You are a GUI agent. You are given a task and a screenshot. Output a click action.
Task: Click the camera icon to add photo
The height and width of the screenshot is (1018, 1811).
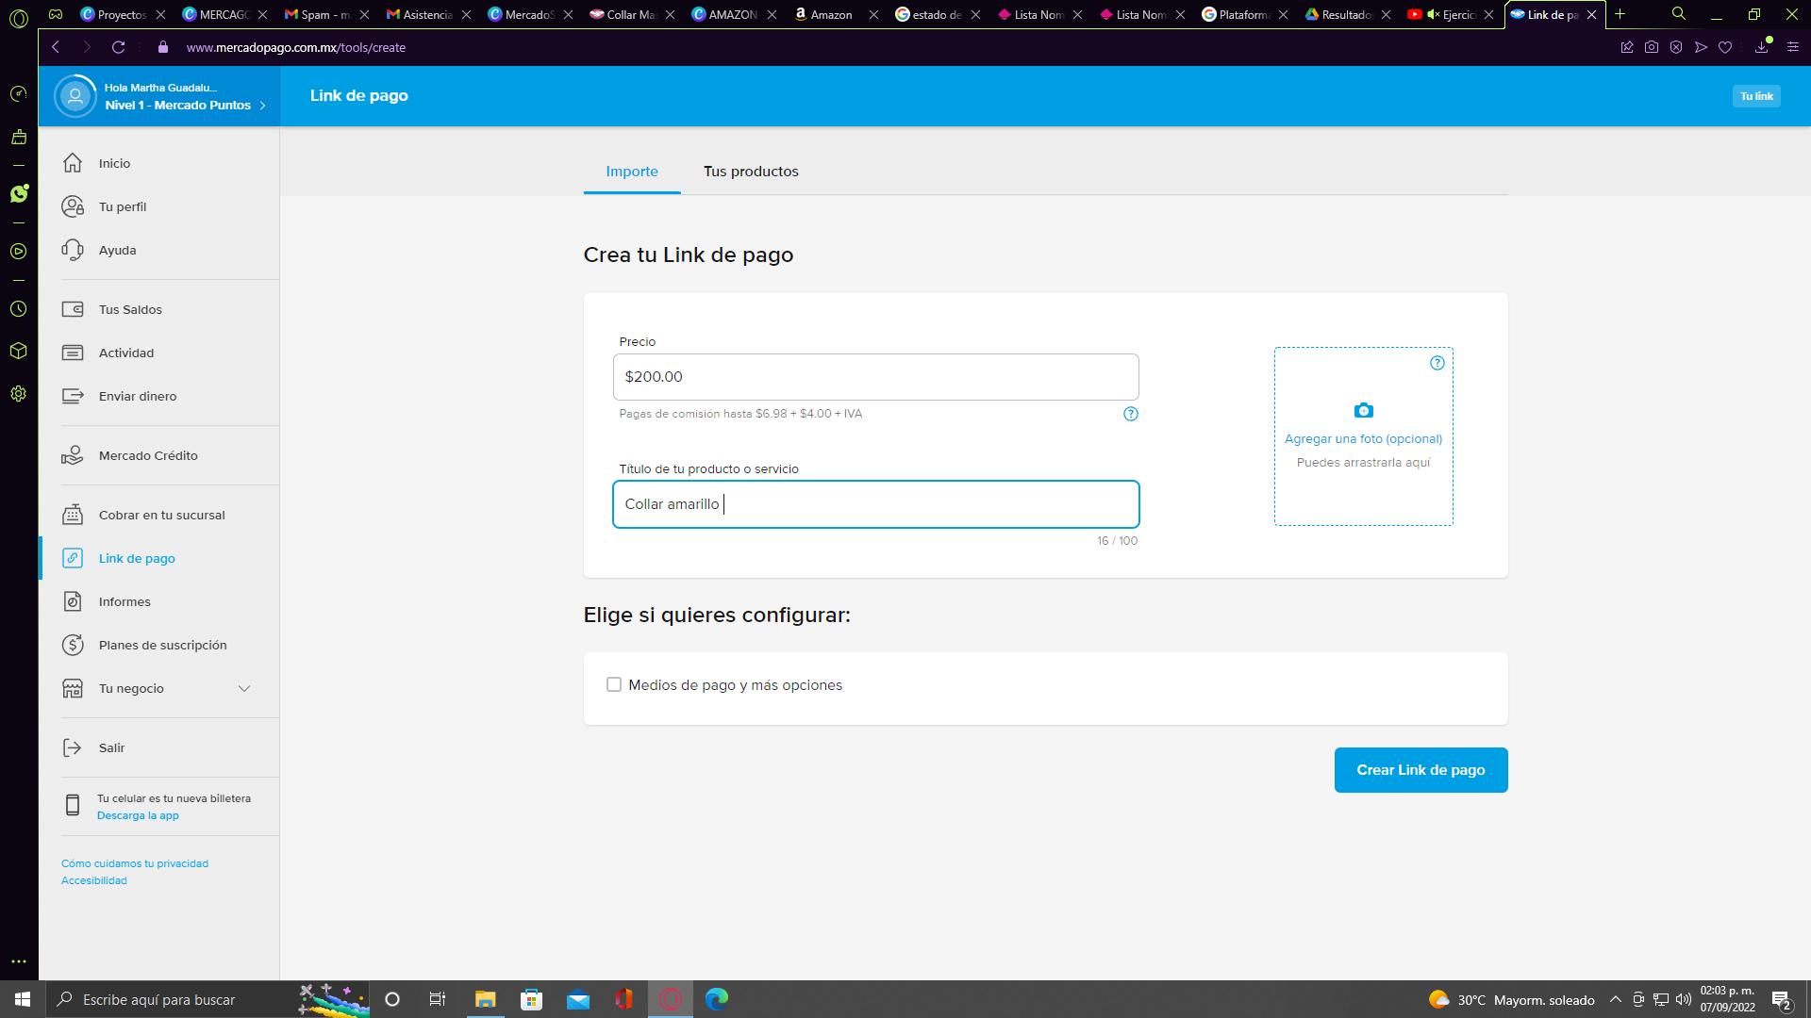(1363, 411)
